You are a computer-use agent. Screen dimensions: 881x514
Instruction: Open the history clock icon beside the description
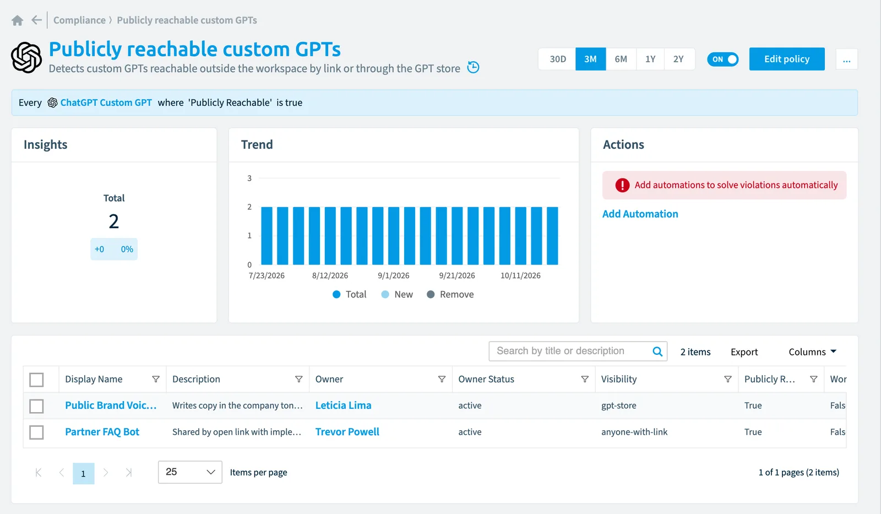[x=473, y=68]
